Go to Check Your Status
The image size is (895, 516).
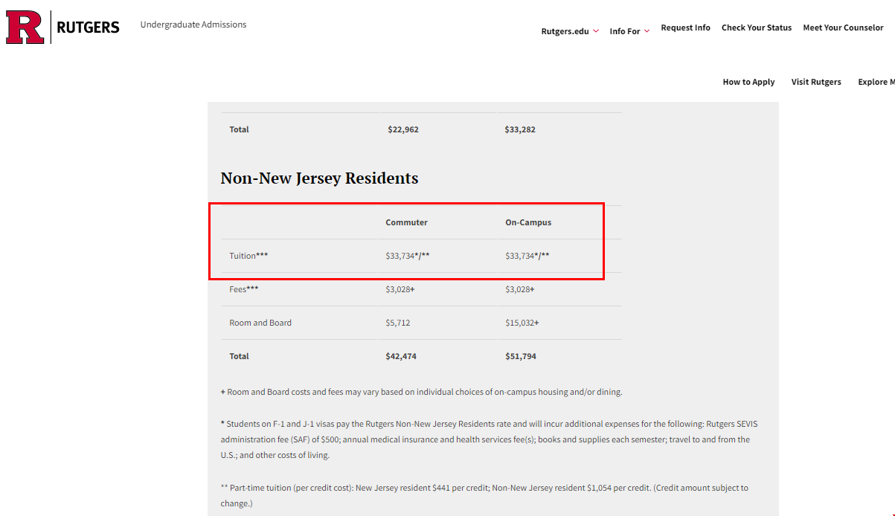pyautogui.click(x=756, y=28)
